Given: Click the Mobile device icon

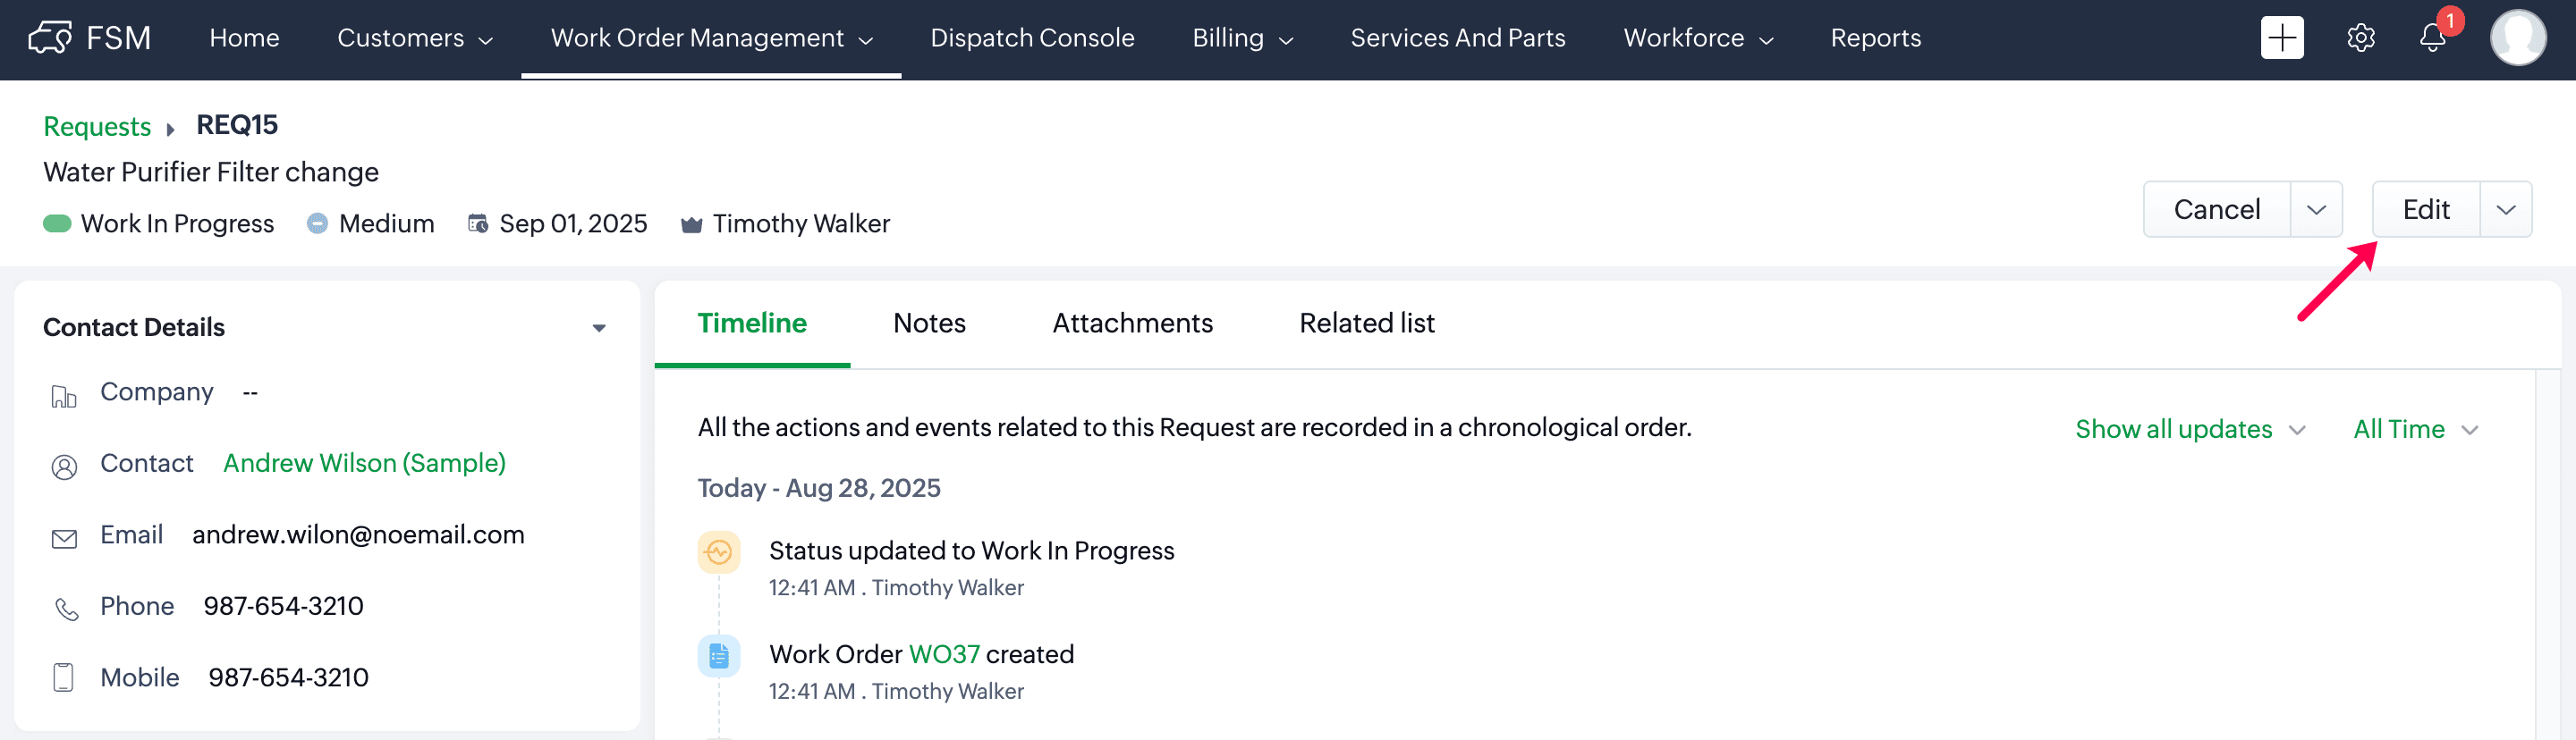Looking at the screenshot, I should click(x=63, y=677).
